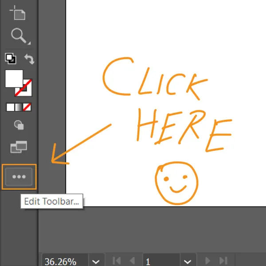Expand the artboard number dropdown
266x266 pixels.
(x=188, y=261)
